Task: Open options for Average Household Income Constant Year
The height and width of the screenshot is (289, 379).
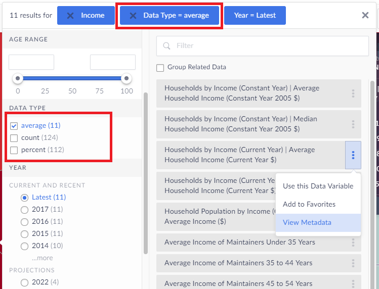Action: (x=353, y=93)
